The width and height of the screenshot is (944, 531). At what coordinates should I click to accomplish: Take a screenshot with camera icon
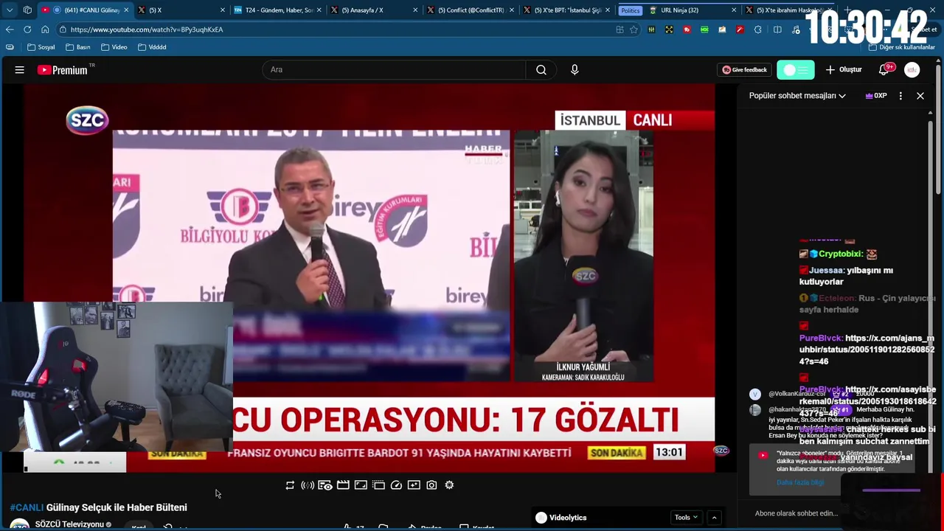[x=431, y=485]
